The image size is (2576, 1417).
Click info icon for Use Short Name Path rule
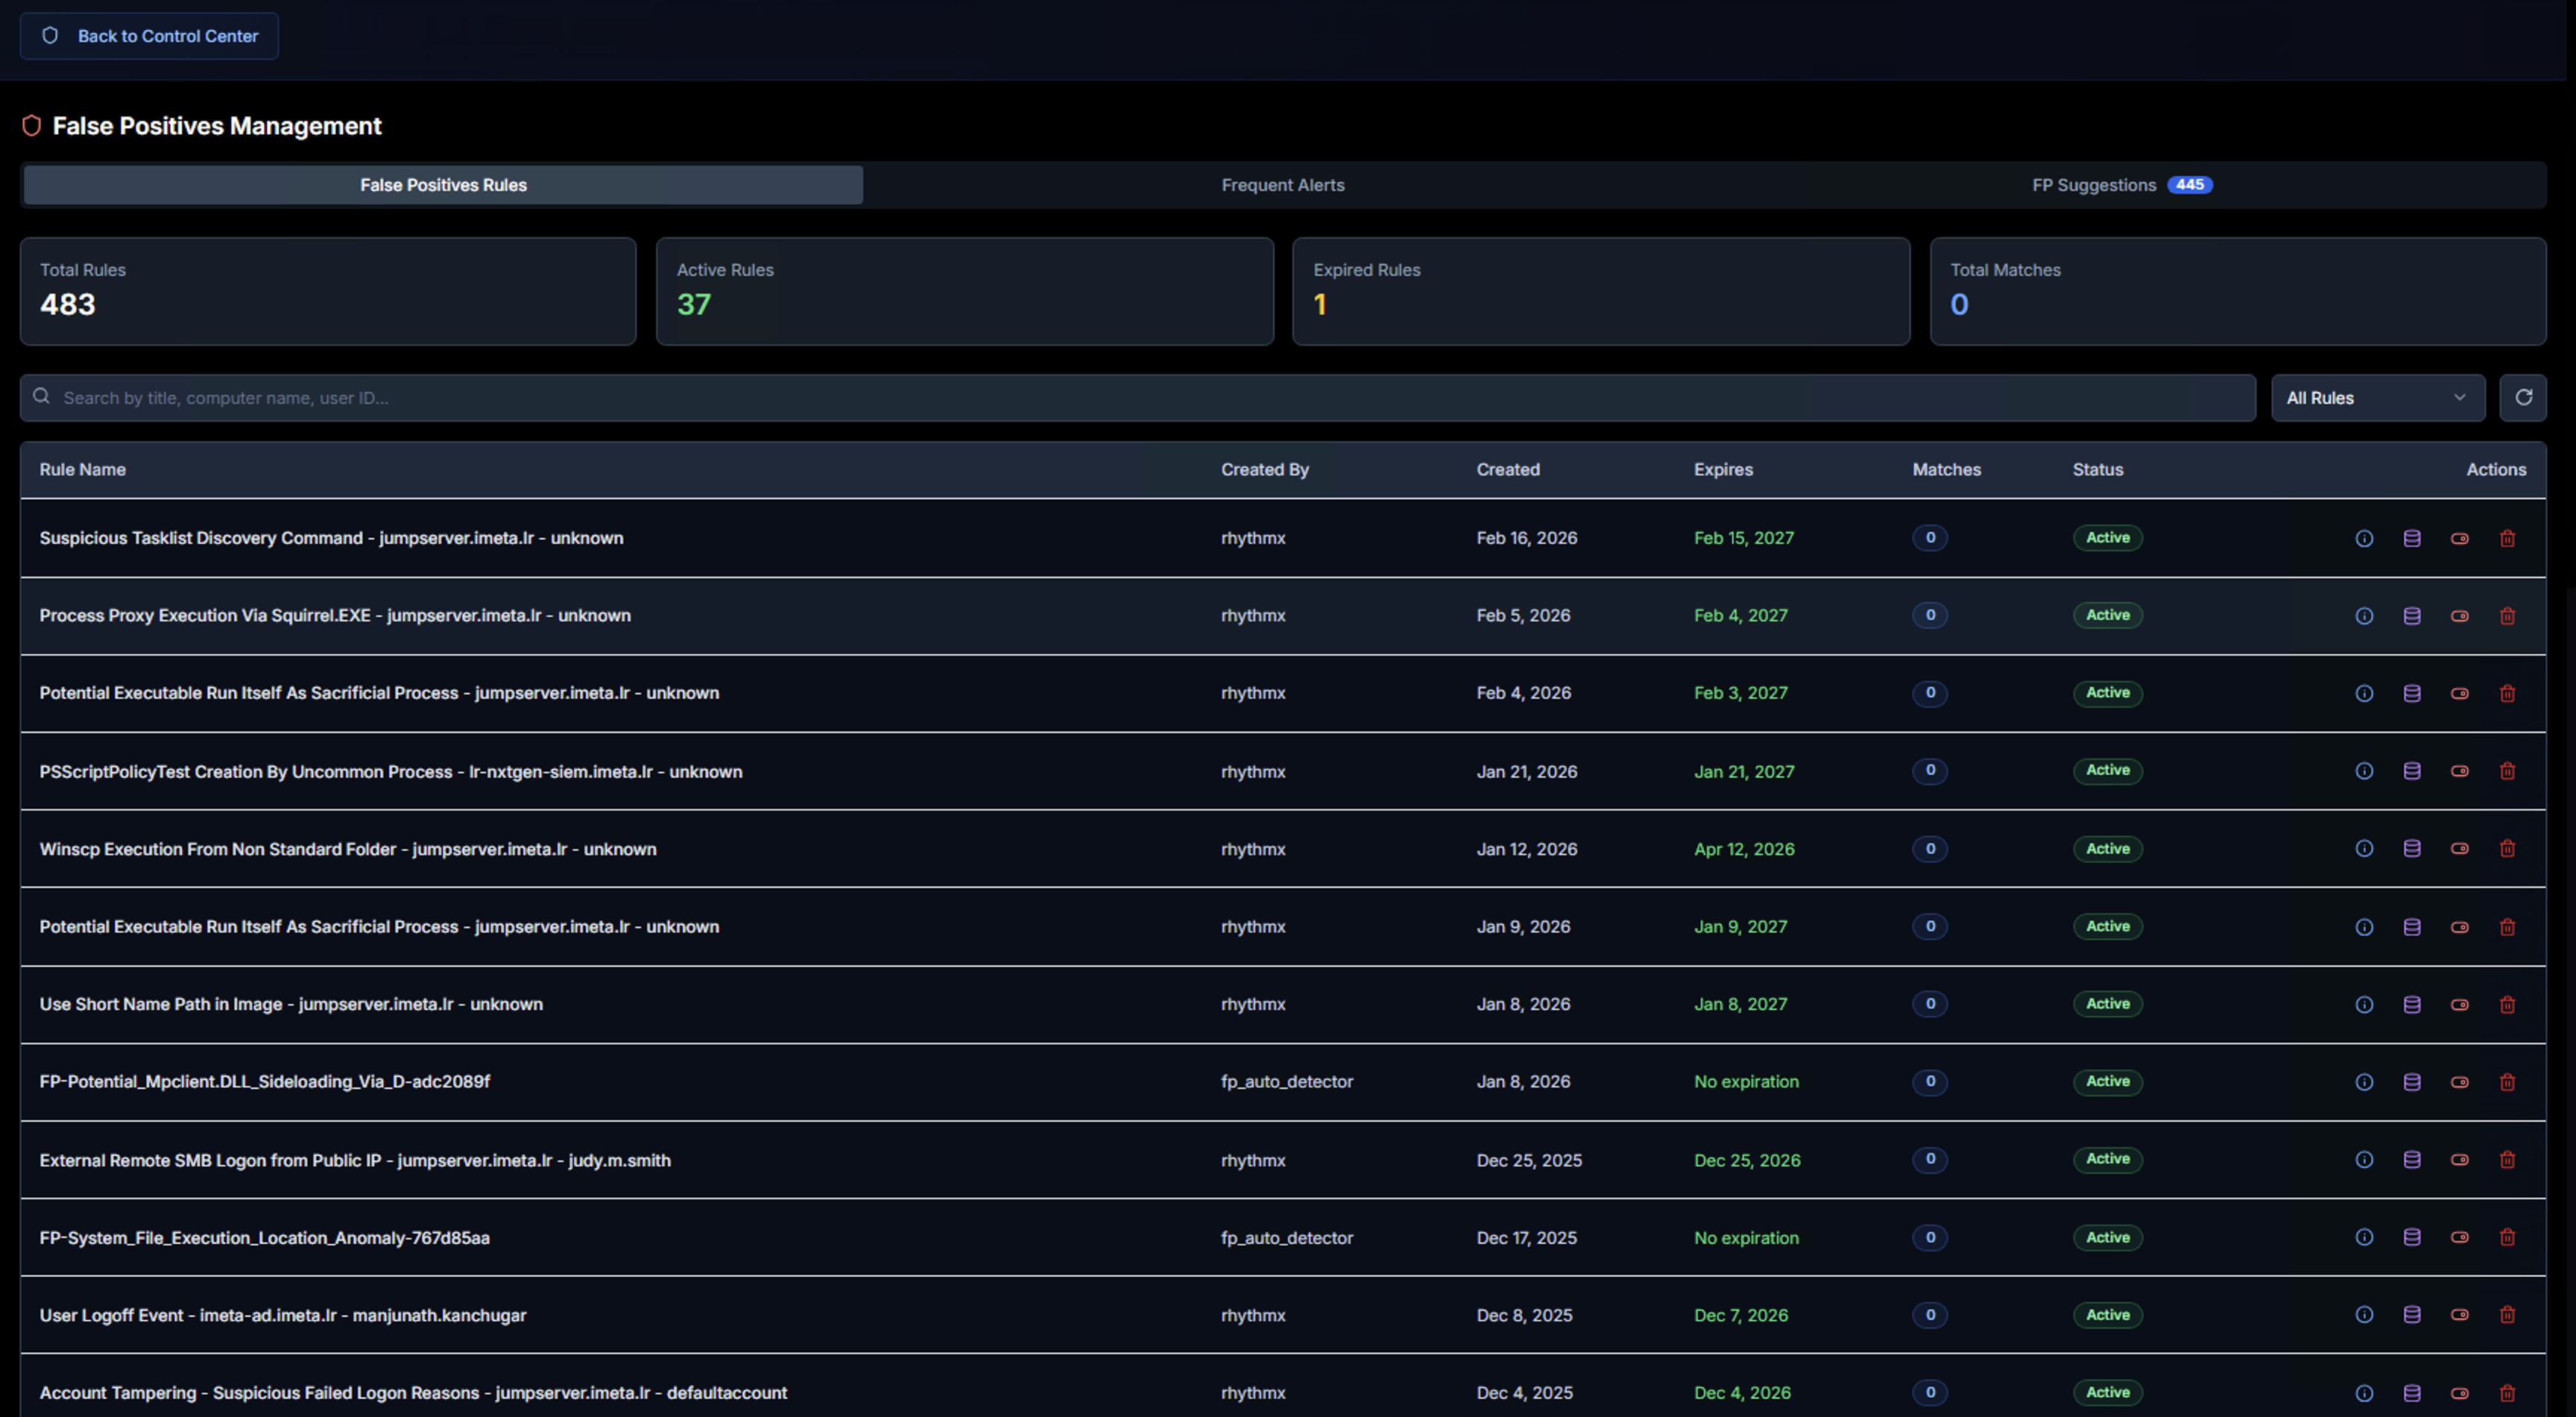(x=2364, y=1004)
